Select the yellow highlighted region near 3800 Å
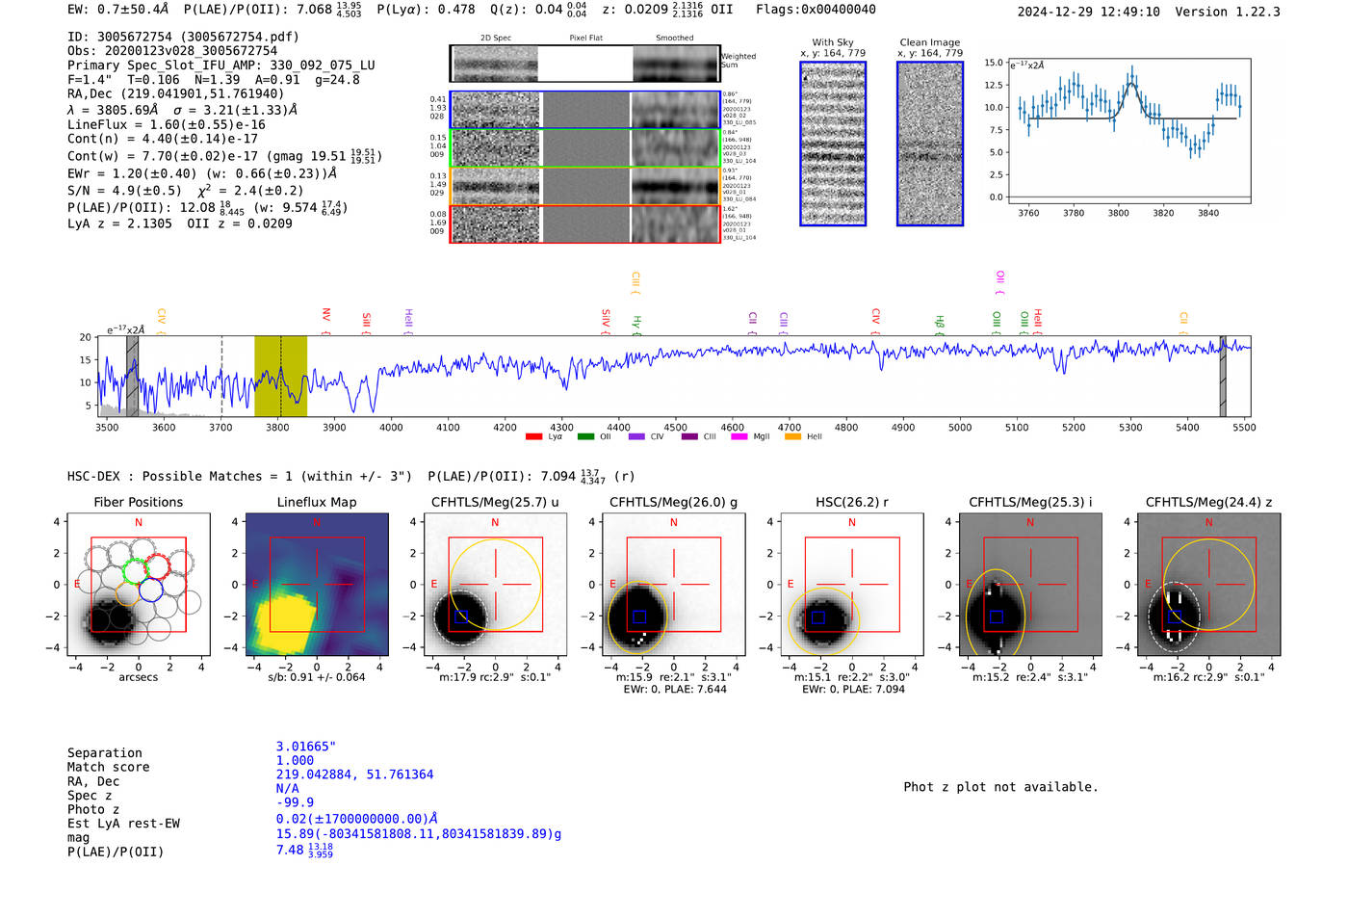 tap(280, 376)
